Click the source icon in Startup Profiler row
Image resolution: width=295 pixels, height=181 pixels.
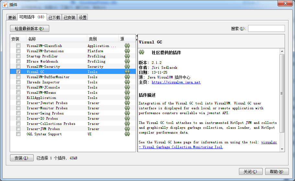click(x=127, y=56)
